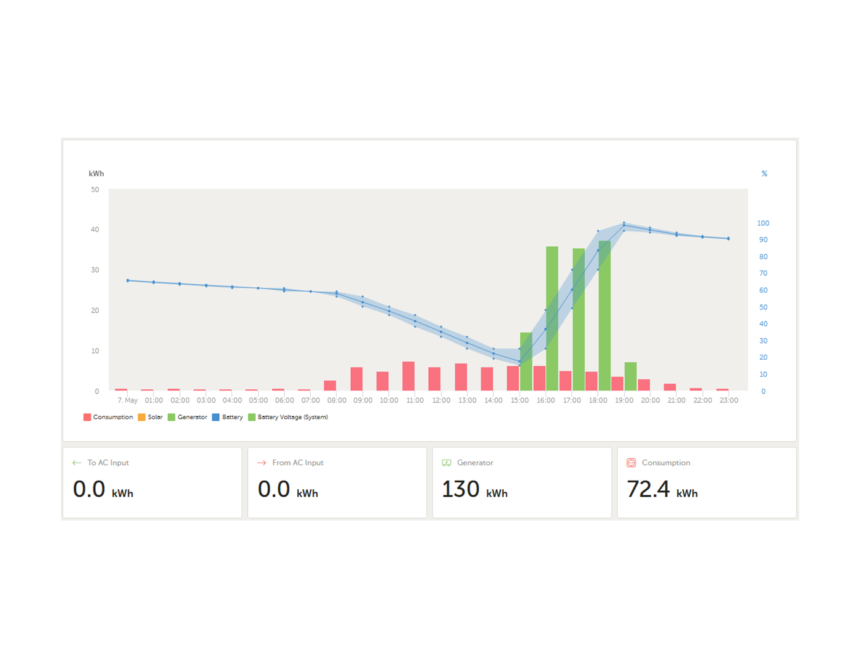The height and width of the screenshot is (658, 860).
Task: Click the green To AC Input arrow icon
Action: (77, 463)
